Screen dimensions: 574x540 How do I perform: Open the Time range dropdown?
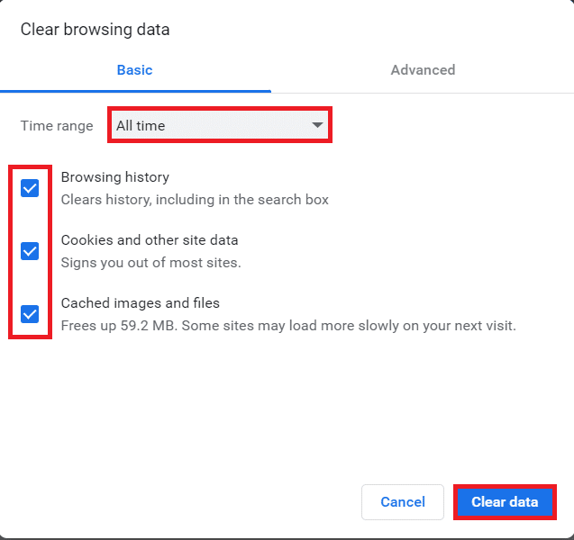click(220, 126)
